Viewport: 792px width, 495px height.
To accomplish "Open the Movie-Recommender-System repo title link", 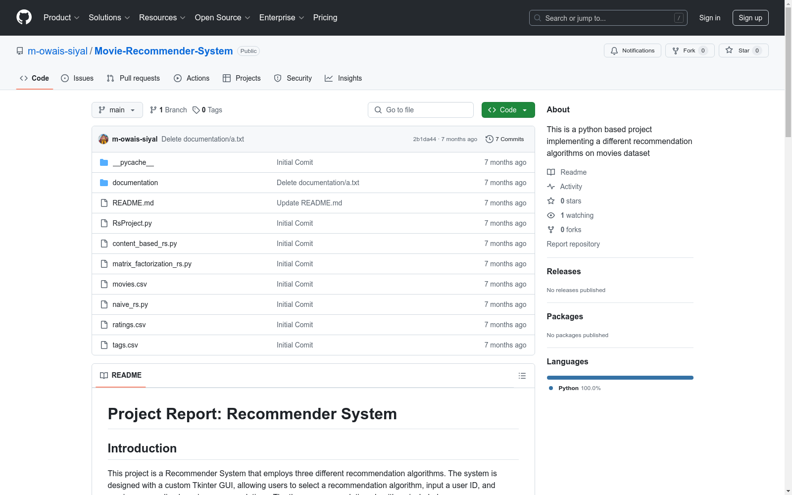I will pos(163,51).
